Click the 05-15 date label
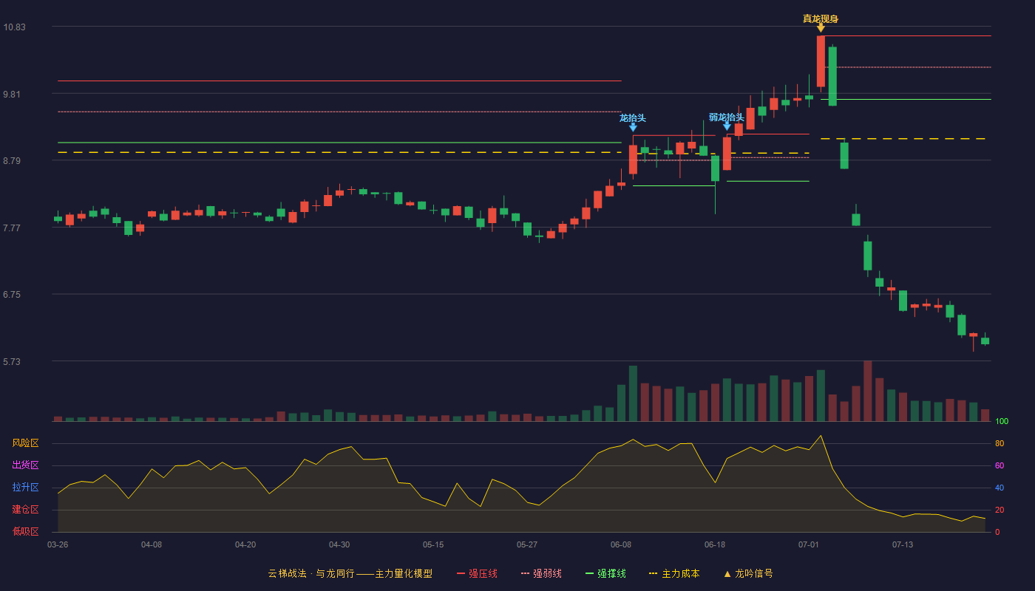 (433, 544)
